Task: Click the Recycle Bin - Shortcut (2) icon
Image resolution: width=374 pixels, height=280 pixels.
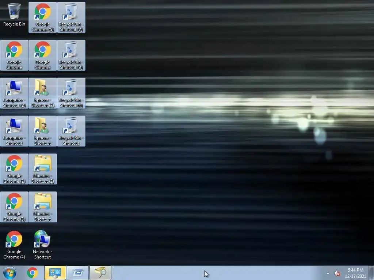Action: pyautogui.click(x=71, y=17)
